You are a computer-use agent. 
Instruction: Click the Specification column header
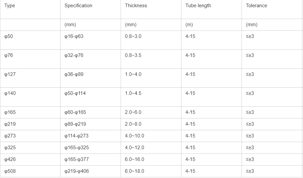[78, 6]
